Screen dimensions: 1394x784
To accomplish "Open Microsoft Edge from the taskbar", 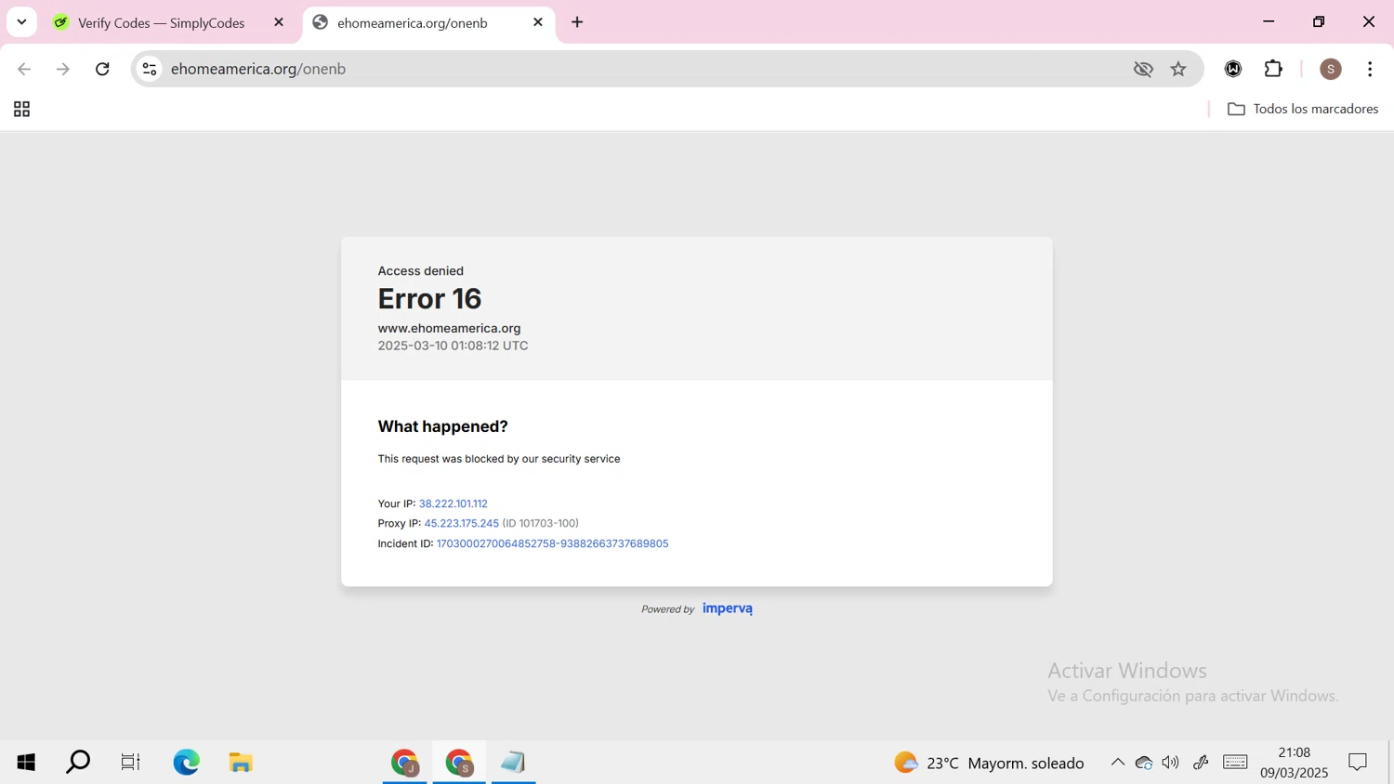I will click(x=186, y=763).
